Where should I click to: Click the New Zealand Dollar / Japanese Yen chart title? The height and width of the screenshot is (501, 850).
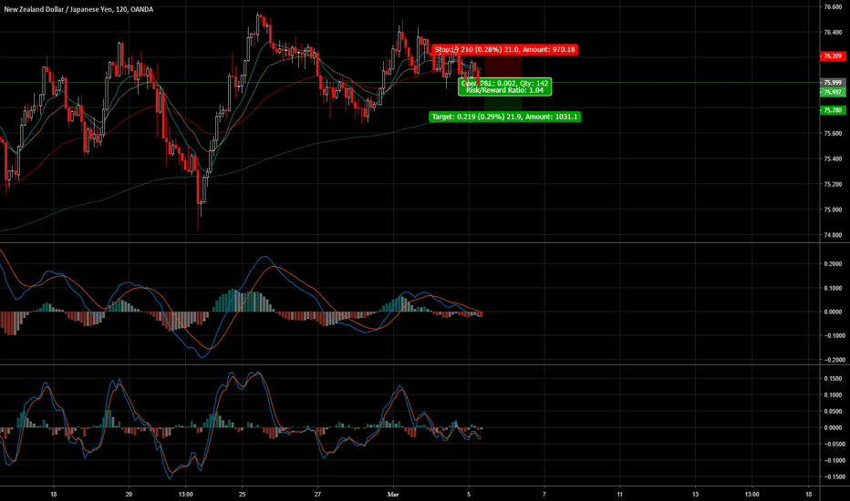pos(78,9)
